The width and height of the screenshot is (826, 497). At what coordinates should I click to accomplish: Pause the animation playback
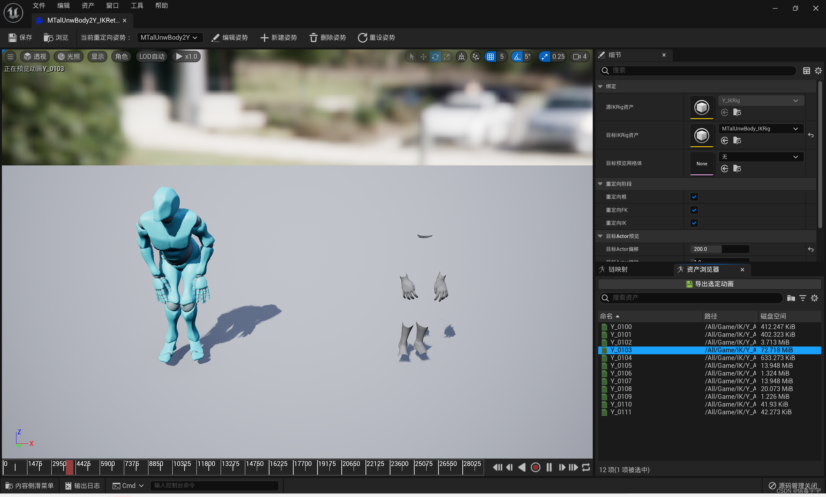(549, 467)
